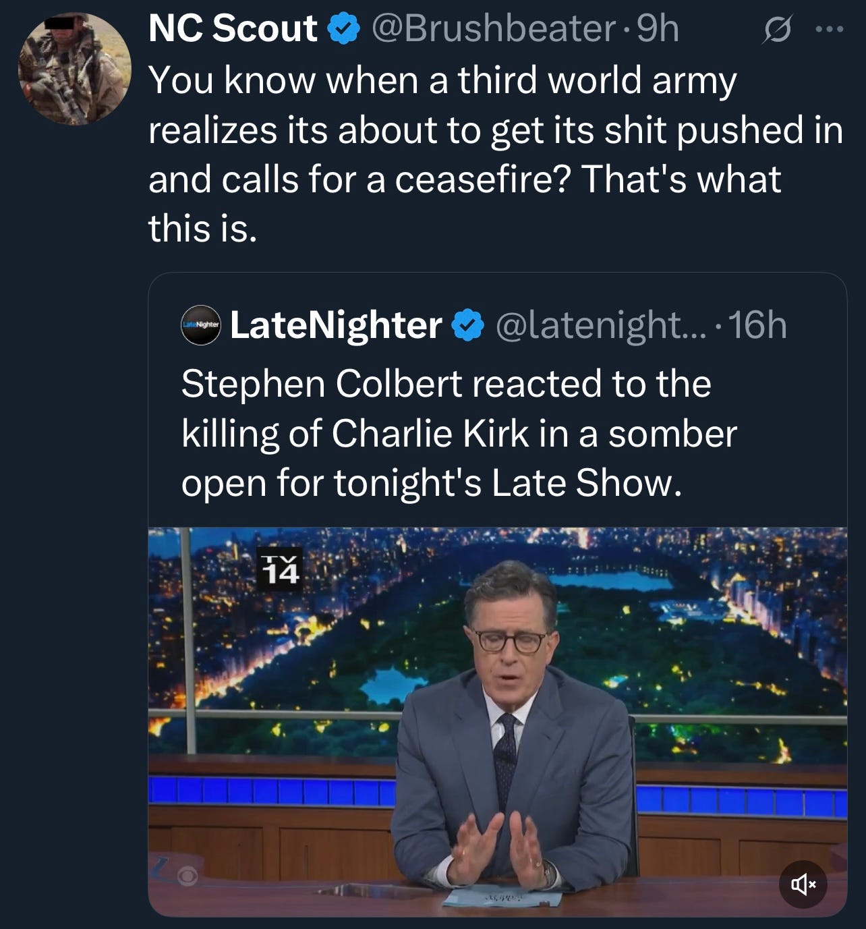
Task: Open the 16h timestamp of quoted tweet
Action: click(x=758, y=325)
